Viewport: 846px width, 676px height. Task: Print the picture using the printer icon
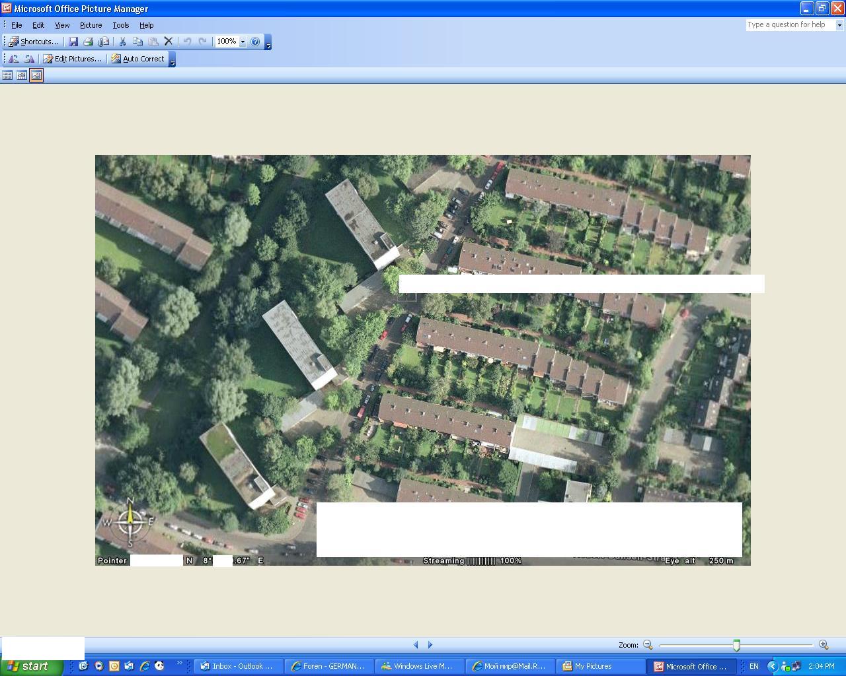[x=88, y=42]
